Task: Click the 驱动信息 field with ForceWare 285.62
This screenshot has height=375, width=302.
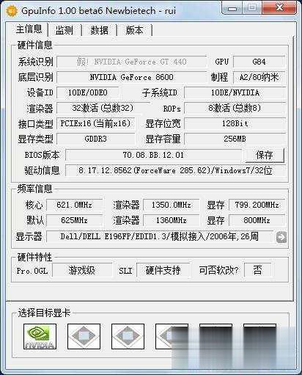Action: tap(175, 170)
